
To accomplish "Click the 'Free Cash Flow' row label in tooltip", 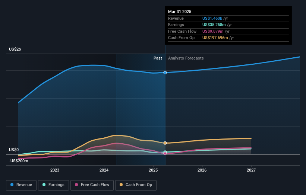I will tap(182, 31).
